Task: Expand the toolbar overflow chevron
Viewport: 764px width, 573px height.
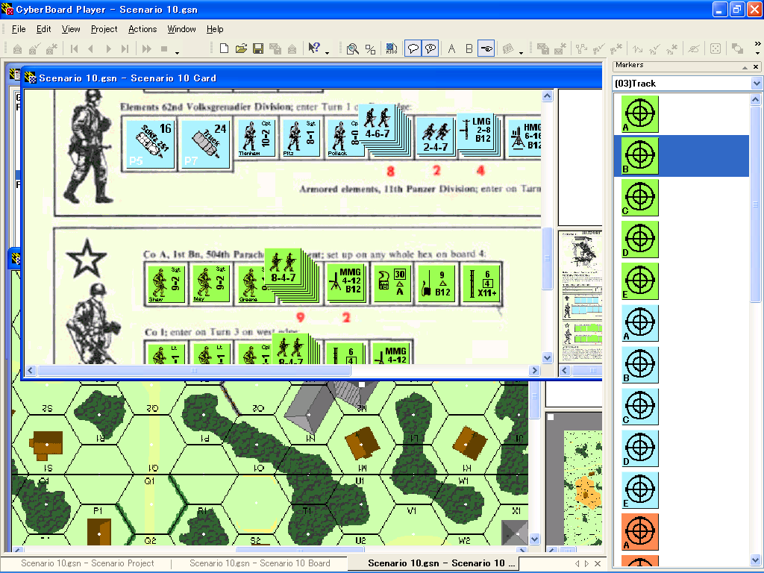Action: (x=758, y=44)
